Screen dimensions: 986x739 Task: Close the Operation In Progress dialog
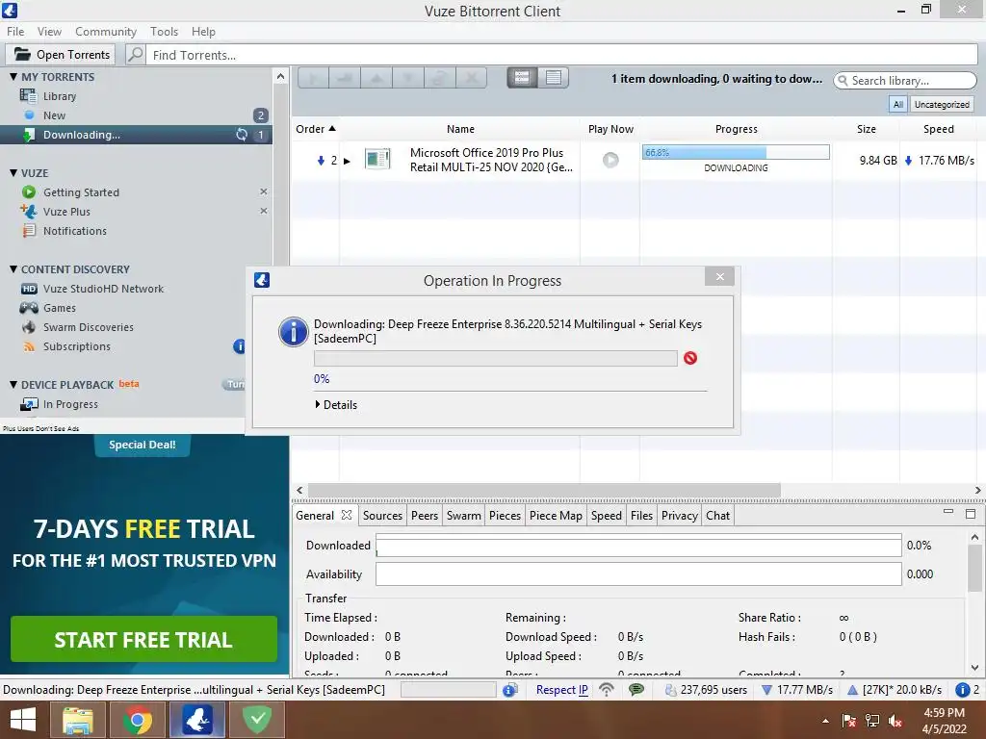720,276
